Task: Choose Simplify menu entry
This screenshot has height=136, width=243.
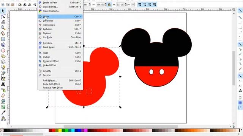Action: pos(60,71)
